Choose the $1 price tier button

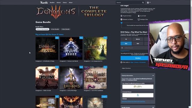coord(126,39)
